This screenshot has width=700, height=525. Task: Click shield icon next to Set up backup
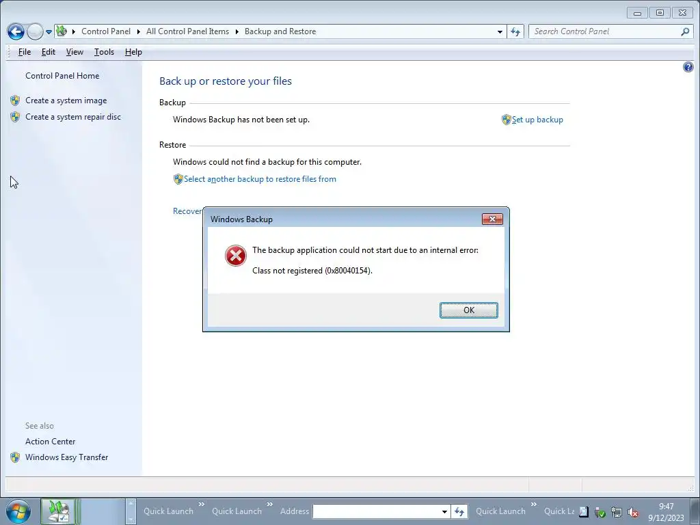point(507,120)
